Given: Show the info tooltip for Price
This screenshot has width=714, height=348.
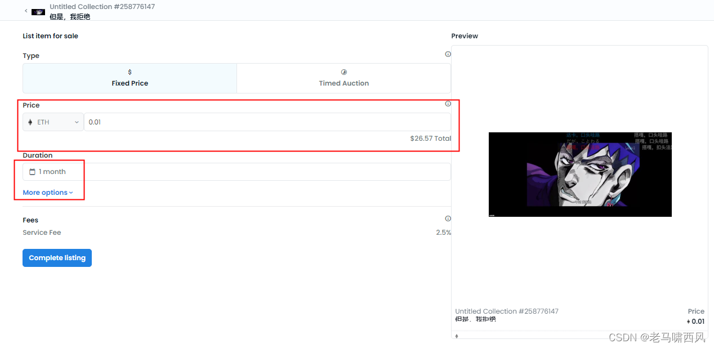Looking at the screenshot, I should pyautogui.click(x=448, y=104).
